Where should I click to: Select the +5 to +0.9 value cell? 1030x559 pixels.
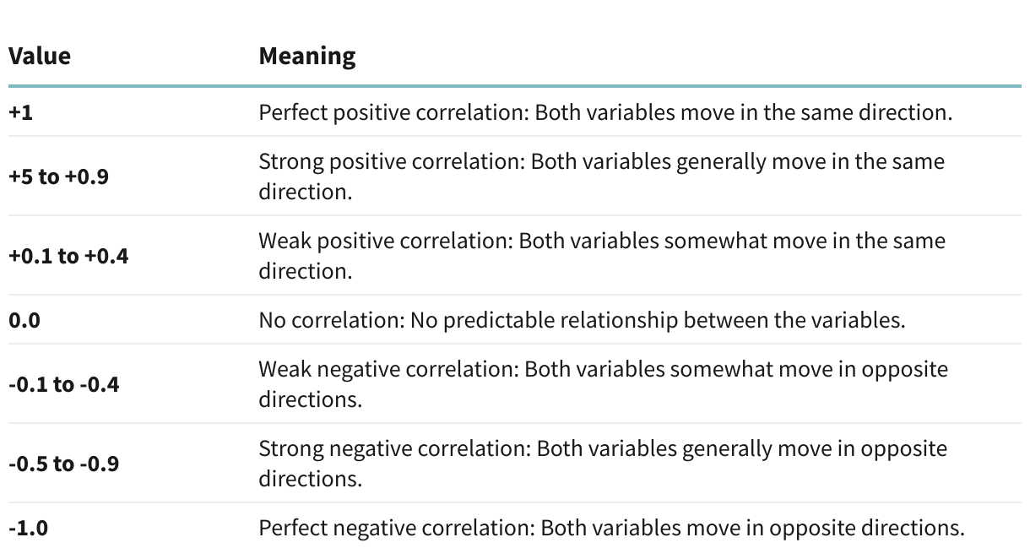tap(58, 177)
